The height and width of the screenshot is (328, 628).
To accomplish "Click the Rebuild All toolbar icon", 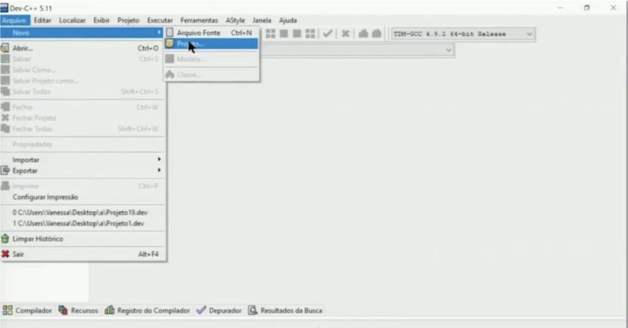I will [x=310, y=34].
